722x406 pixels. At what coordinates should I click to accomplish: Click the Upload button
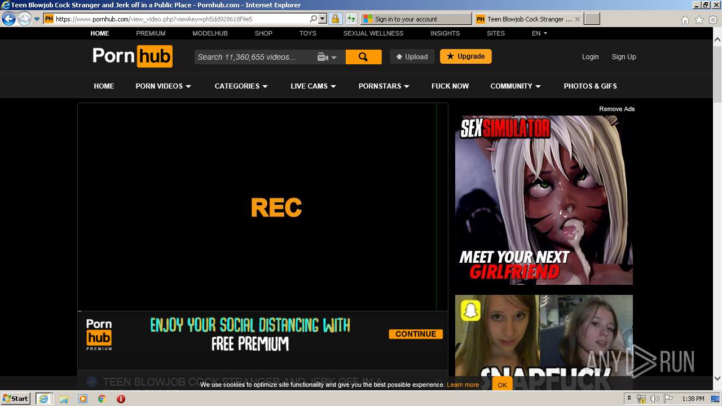(x=412, y=56)
